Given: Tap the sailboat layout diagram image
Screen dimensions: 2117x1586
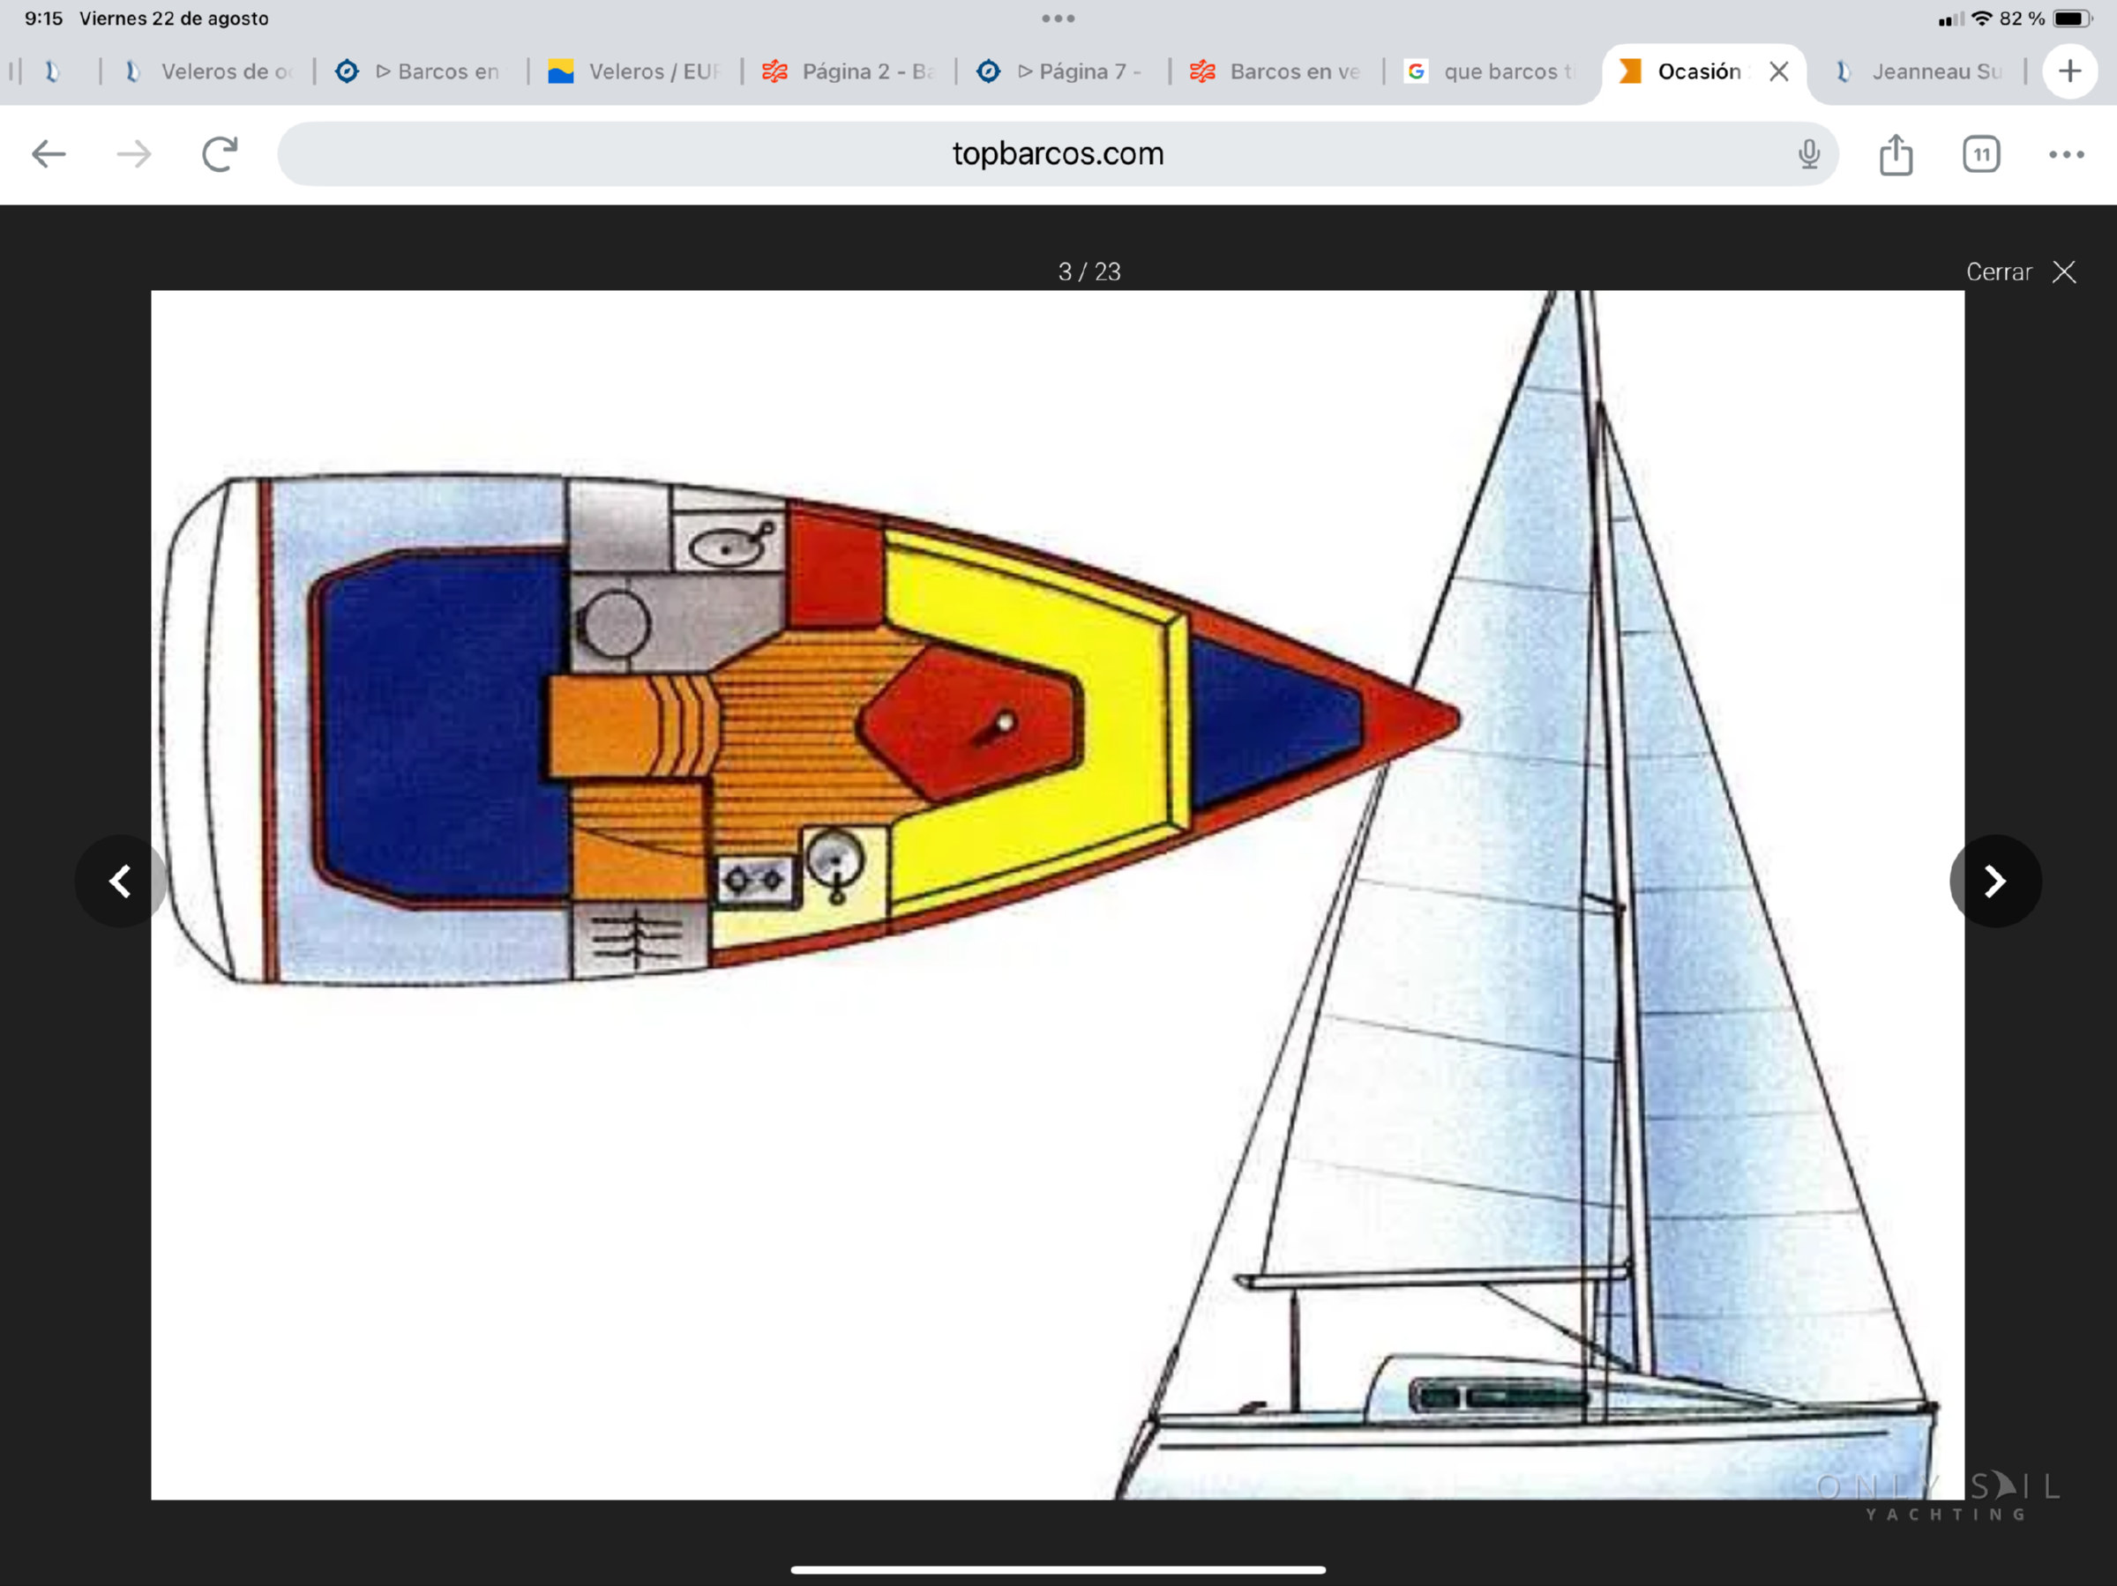Looking at the screenshot, I should pyautogui.click(x=1058, y=895).
